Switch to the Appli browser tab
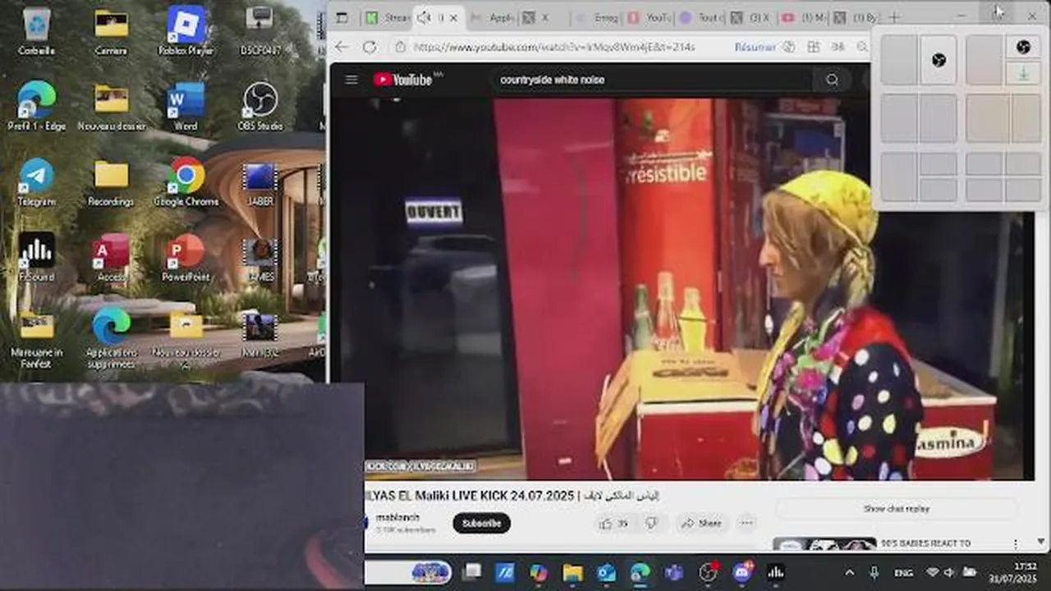The width and height of the screenshot is (1051, 591). [x=493, y=17]
